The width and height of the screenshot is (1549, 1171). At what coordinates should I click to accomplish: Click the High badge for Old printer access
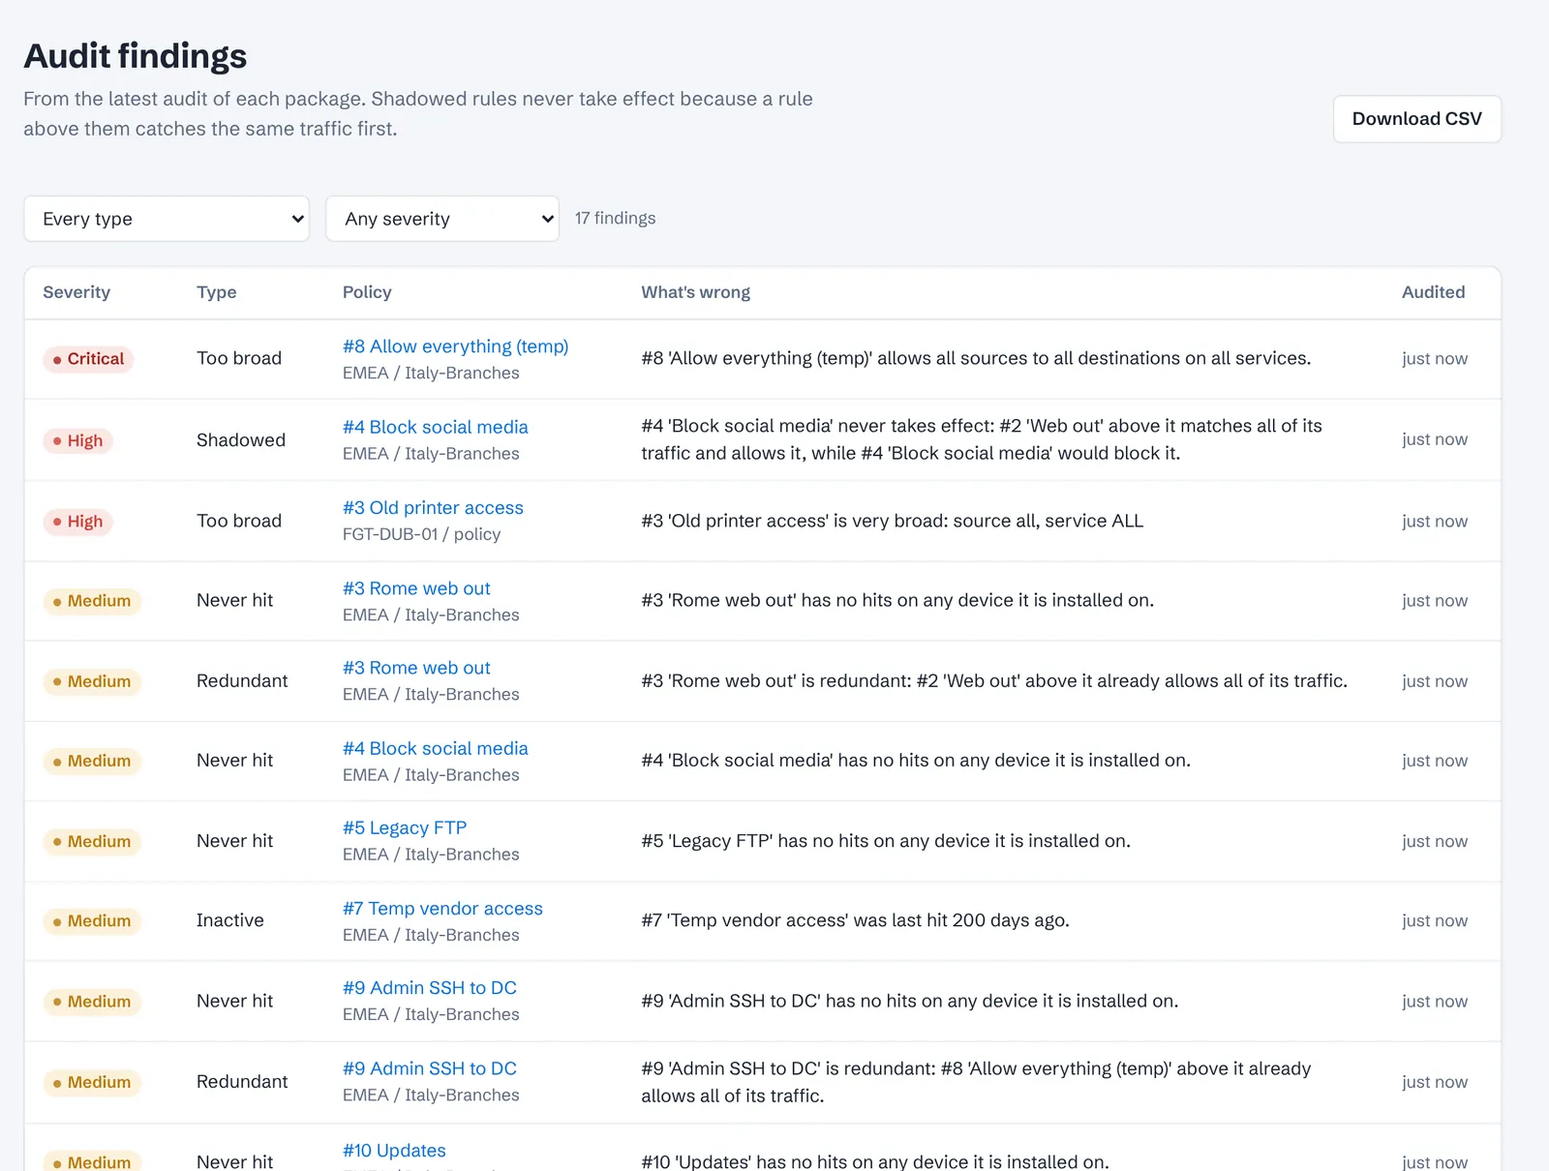(x=78, y=522)
